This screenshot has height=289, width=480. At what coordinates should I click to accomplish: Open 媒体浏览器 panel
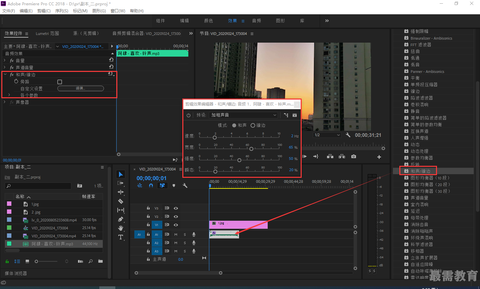pos(16,273)
